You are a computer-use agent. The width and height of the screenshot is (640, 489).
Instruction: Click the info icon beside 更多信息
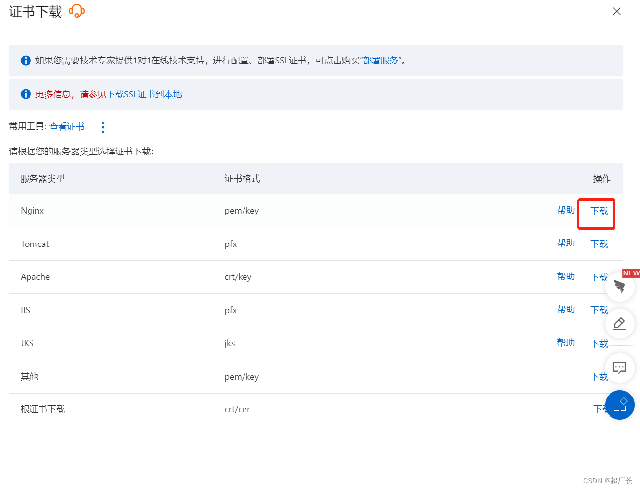26,94
